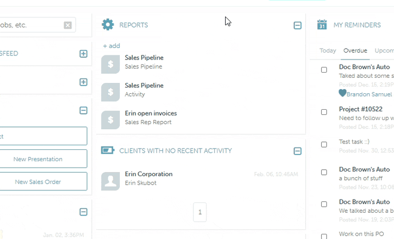Switch to the Upcoming reminders tab
The image size is (394, 239).
pos(384,51)
